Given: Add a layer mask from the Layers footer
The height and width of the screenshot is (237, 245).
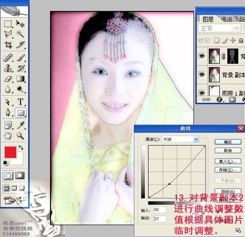Looking at the screenshot, I should [232, 99].
